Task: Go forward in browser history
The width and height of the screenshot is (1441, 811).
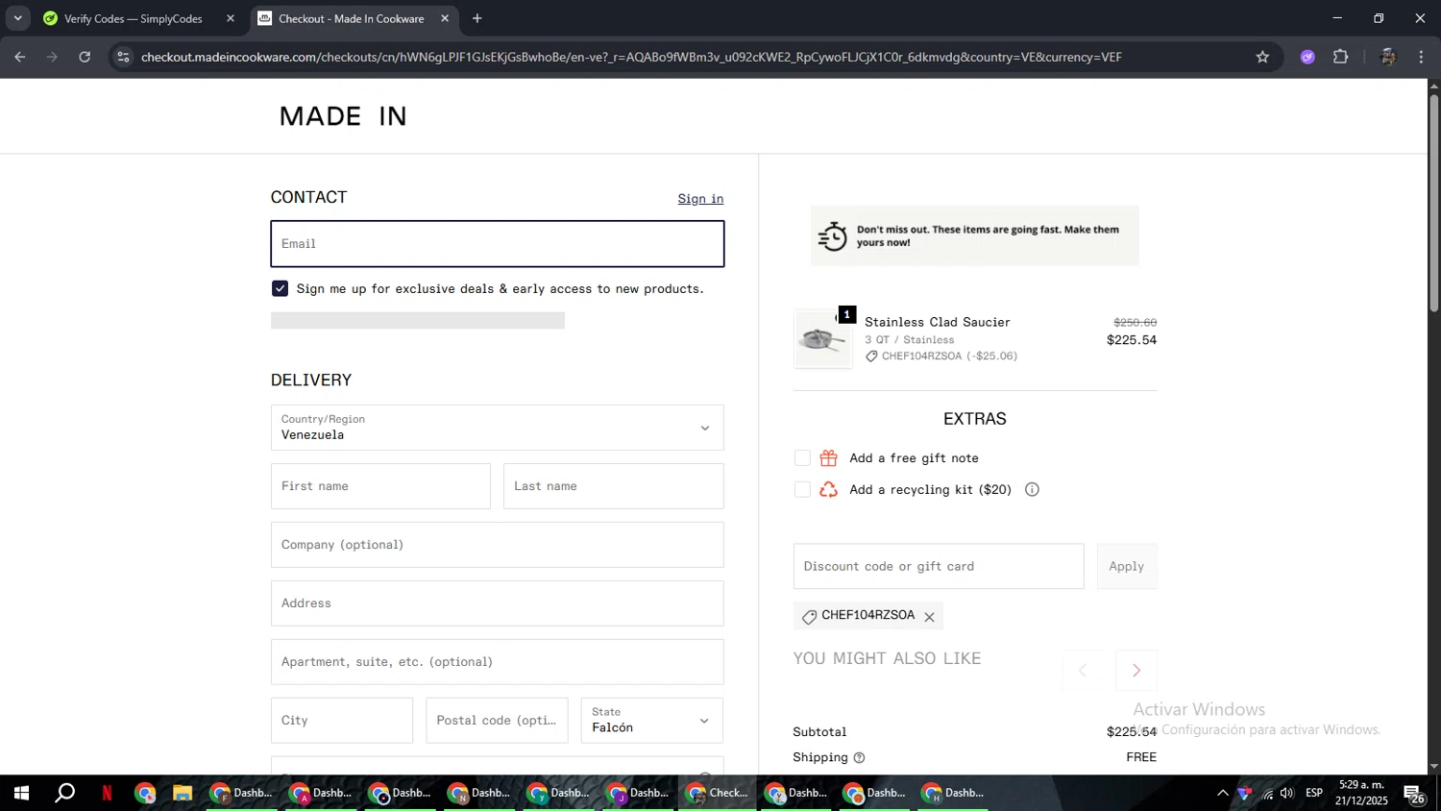Action: (52, 57)
